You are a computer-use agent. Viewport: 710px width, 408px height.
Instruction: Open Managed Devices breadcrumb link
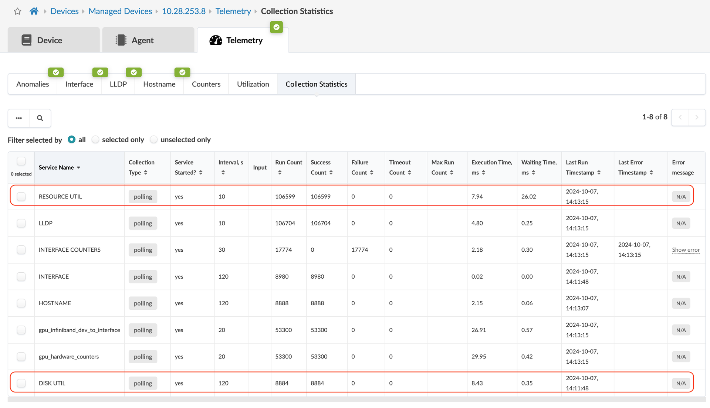click(x=120, y=11)
